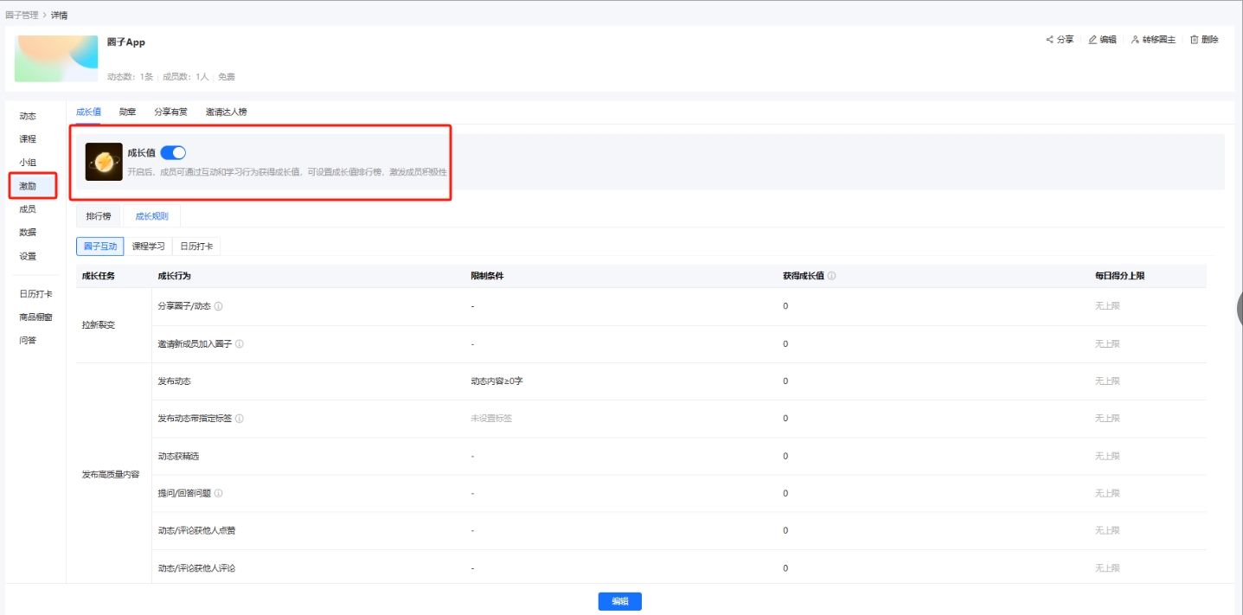Click info icon next to 邀请新成员加入圈子
This screenshot has width=1243, height=615.
coord(240,344)
